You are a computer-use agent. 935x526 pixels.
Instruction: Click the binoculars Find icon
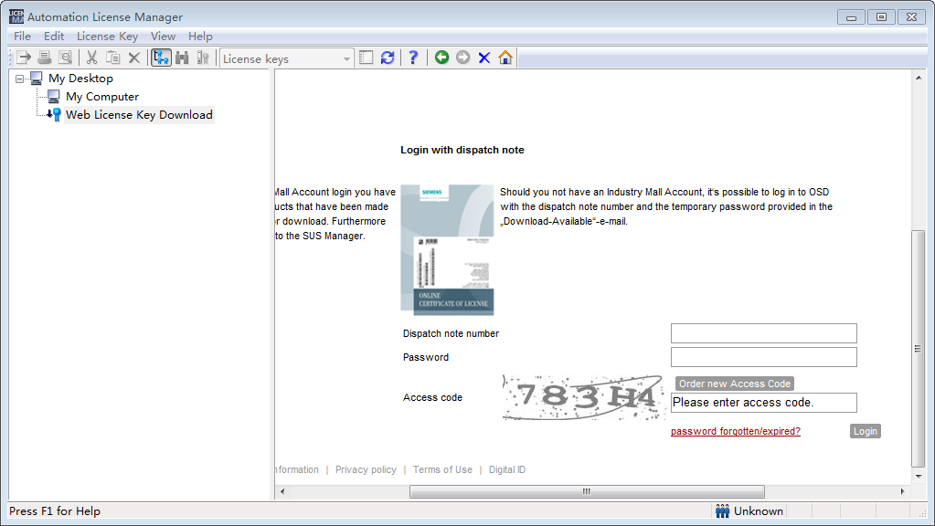click(x=182, y=58)
